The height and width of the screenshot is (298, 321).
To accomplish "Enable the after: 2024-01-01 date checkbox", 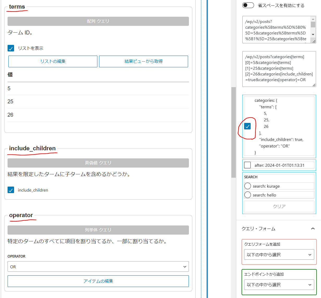I will 248,165.
